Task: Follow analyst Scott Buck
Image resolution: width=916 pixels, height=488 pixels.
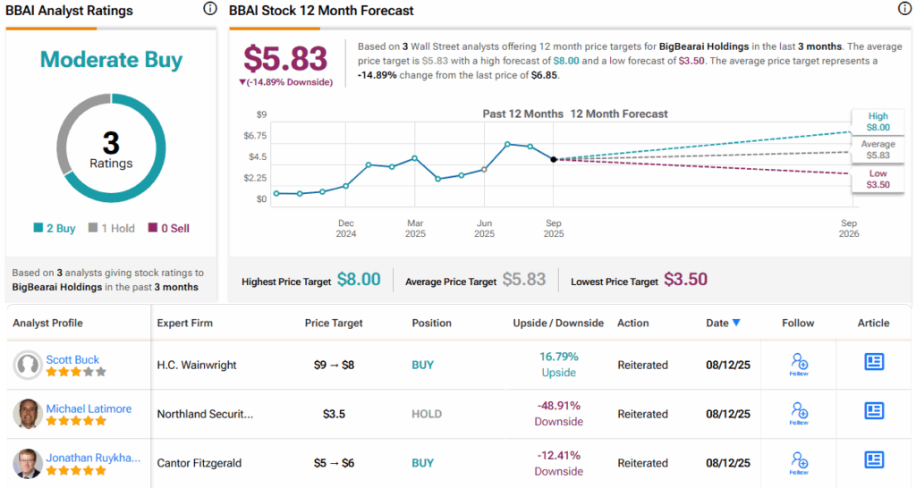Action: click(x=799, y=363)
